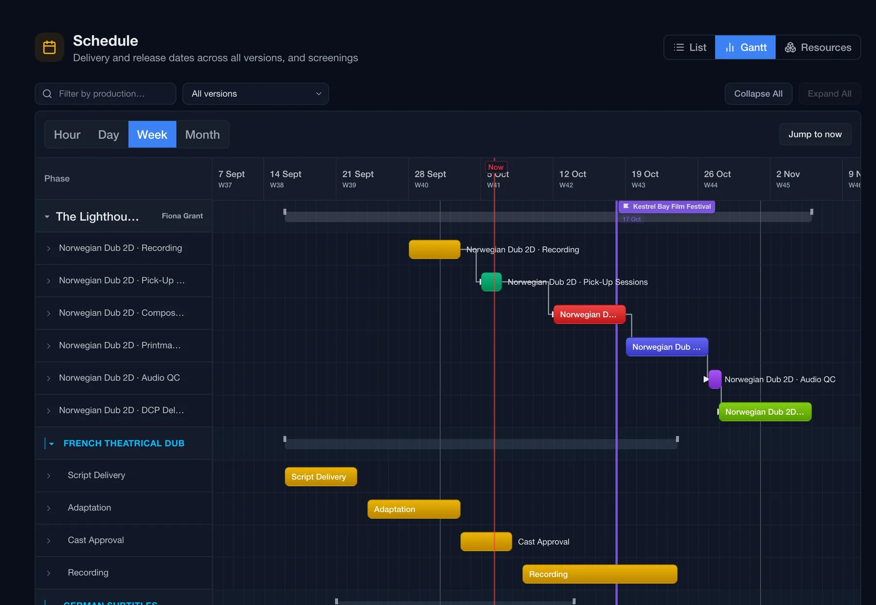The image size is (876, 605).
Task: Focus the Filter by production field
Action: (106, 93)
